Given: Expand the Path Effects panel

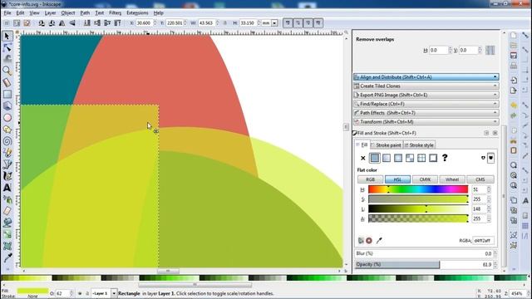Looking at the screenshot, I should pyautogui.click(x=426, y=113).
